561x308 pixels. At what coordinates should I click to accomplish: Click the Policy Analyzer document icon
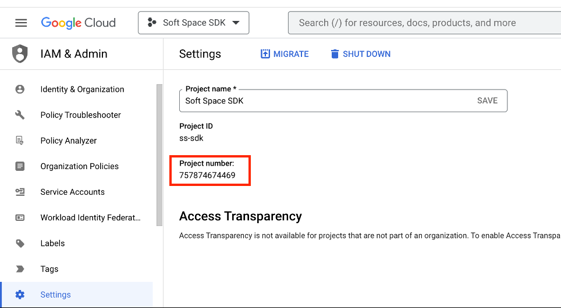[20, 141]
